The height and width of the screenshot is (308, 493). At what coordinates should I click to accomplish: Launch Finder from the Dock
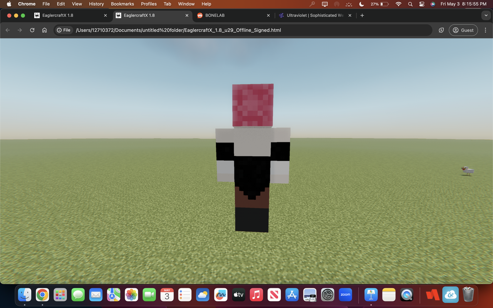[25, 295]
